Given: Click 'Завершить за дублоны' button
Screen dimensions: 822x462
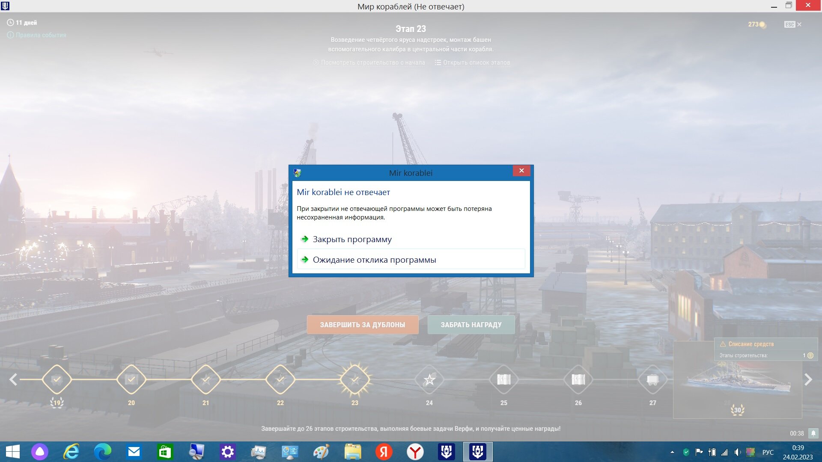Looking at the screenshot, I should [363, 325].
